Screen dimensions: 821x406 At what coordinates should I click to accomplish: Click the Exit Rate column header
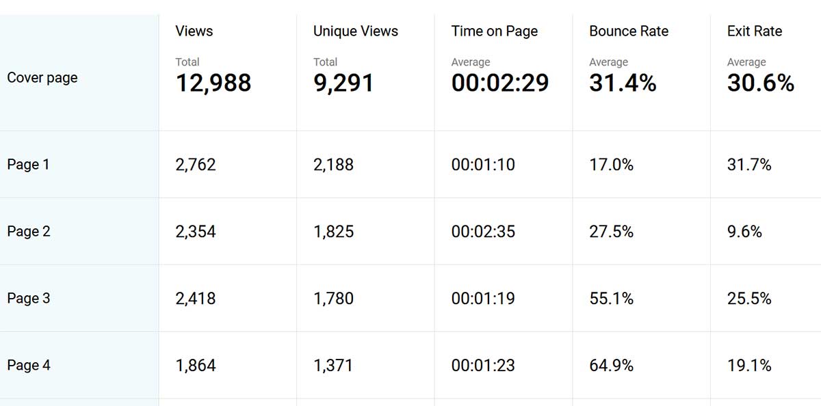(x=754, y=31)
